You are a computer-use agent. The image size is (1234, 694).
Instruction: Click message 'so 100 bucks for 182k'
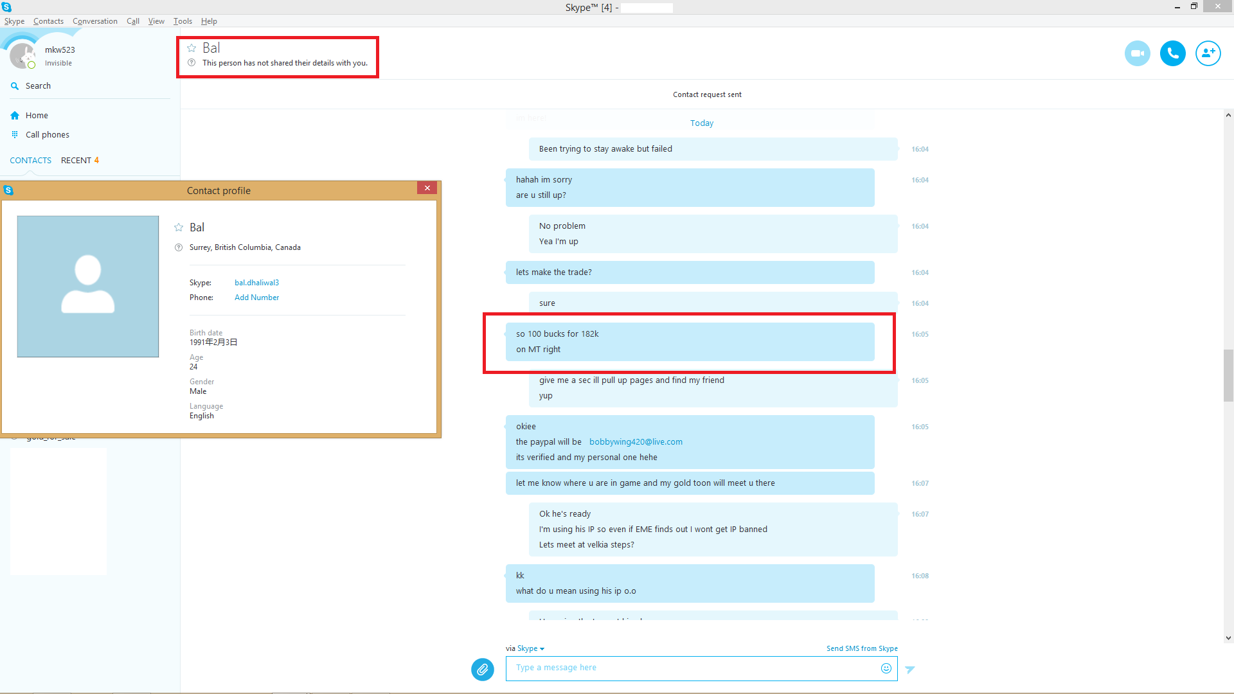pos(557,334)
